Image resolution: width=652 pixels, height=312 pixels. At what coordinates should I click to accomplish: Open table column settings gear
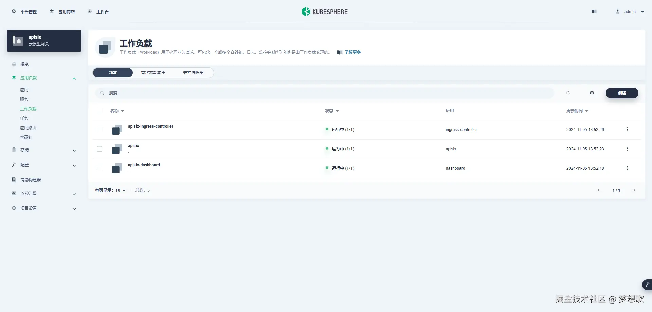592,93
